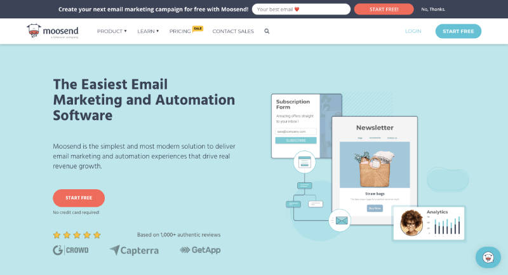The image size is (508, 275).
Task: Click the red Start Free hero button
Action: (79, 198)
